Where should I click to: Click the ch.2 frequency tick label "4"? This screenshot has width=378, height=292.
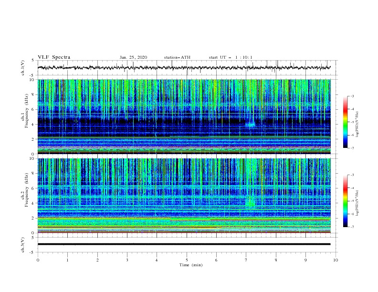33,203
